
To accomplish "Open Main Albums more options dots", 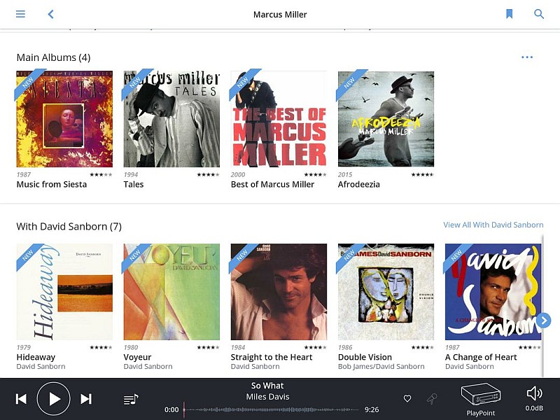I will pos(527,57).
